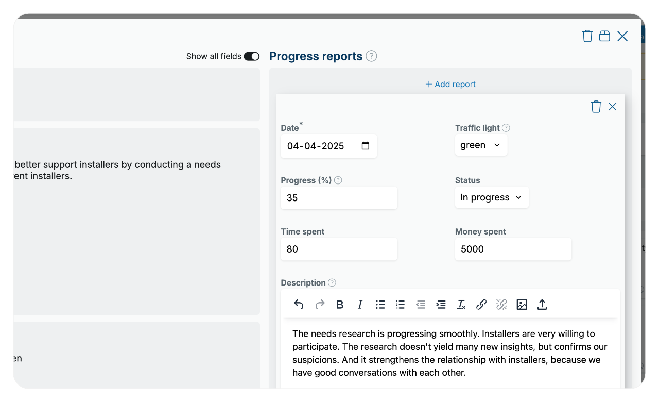Decrease indent in editor
The height and width of the screenshot is (402, 659).
(421, 305)
